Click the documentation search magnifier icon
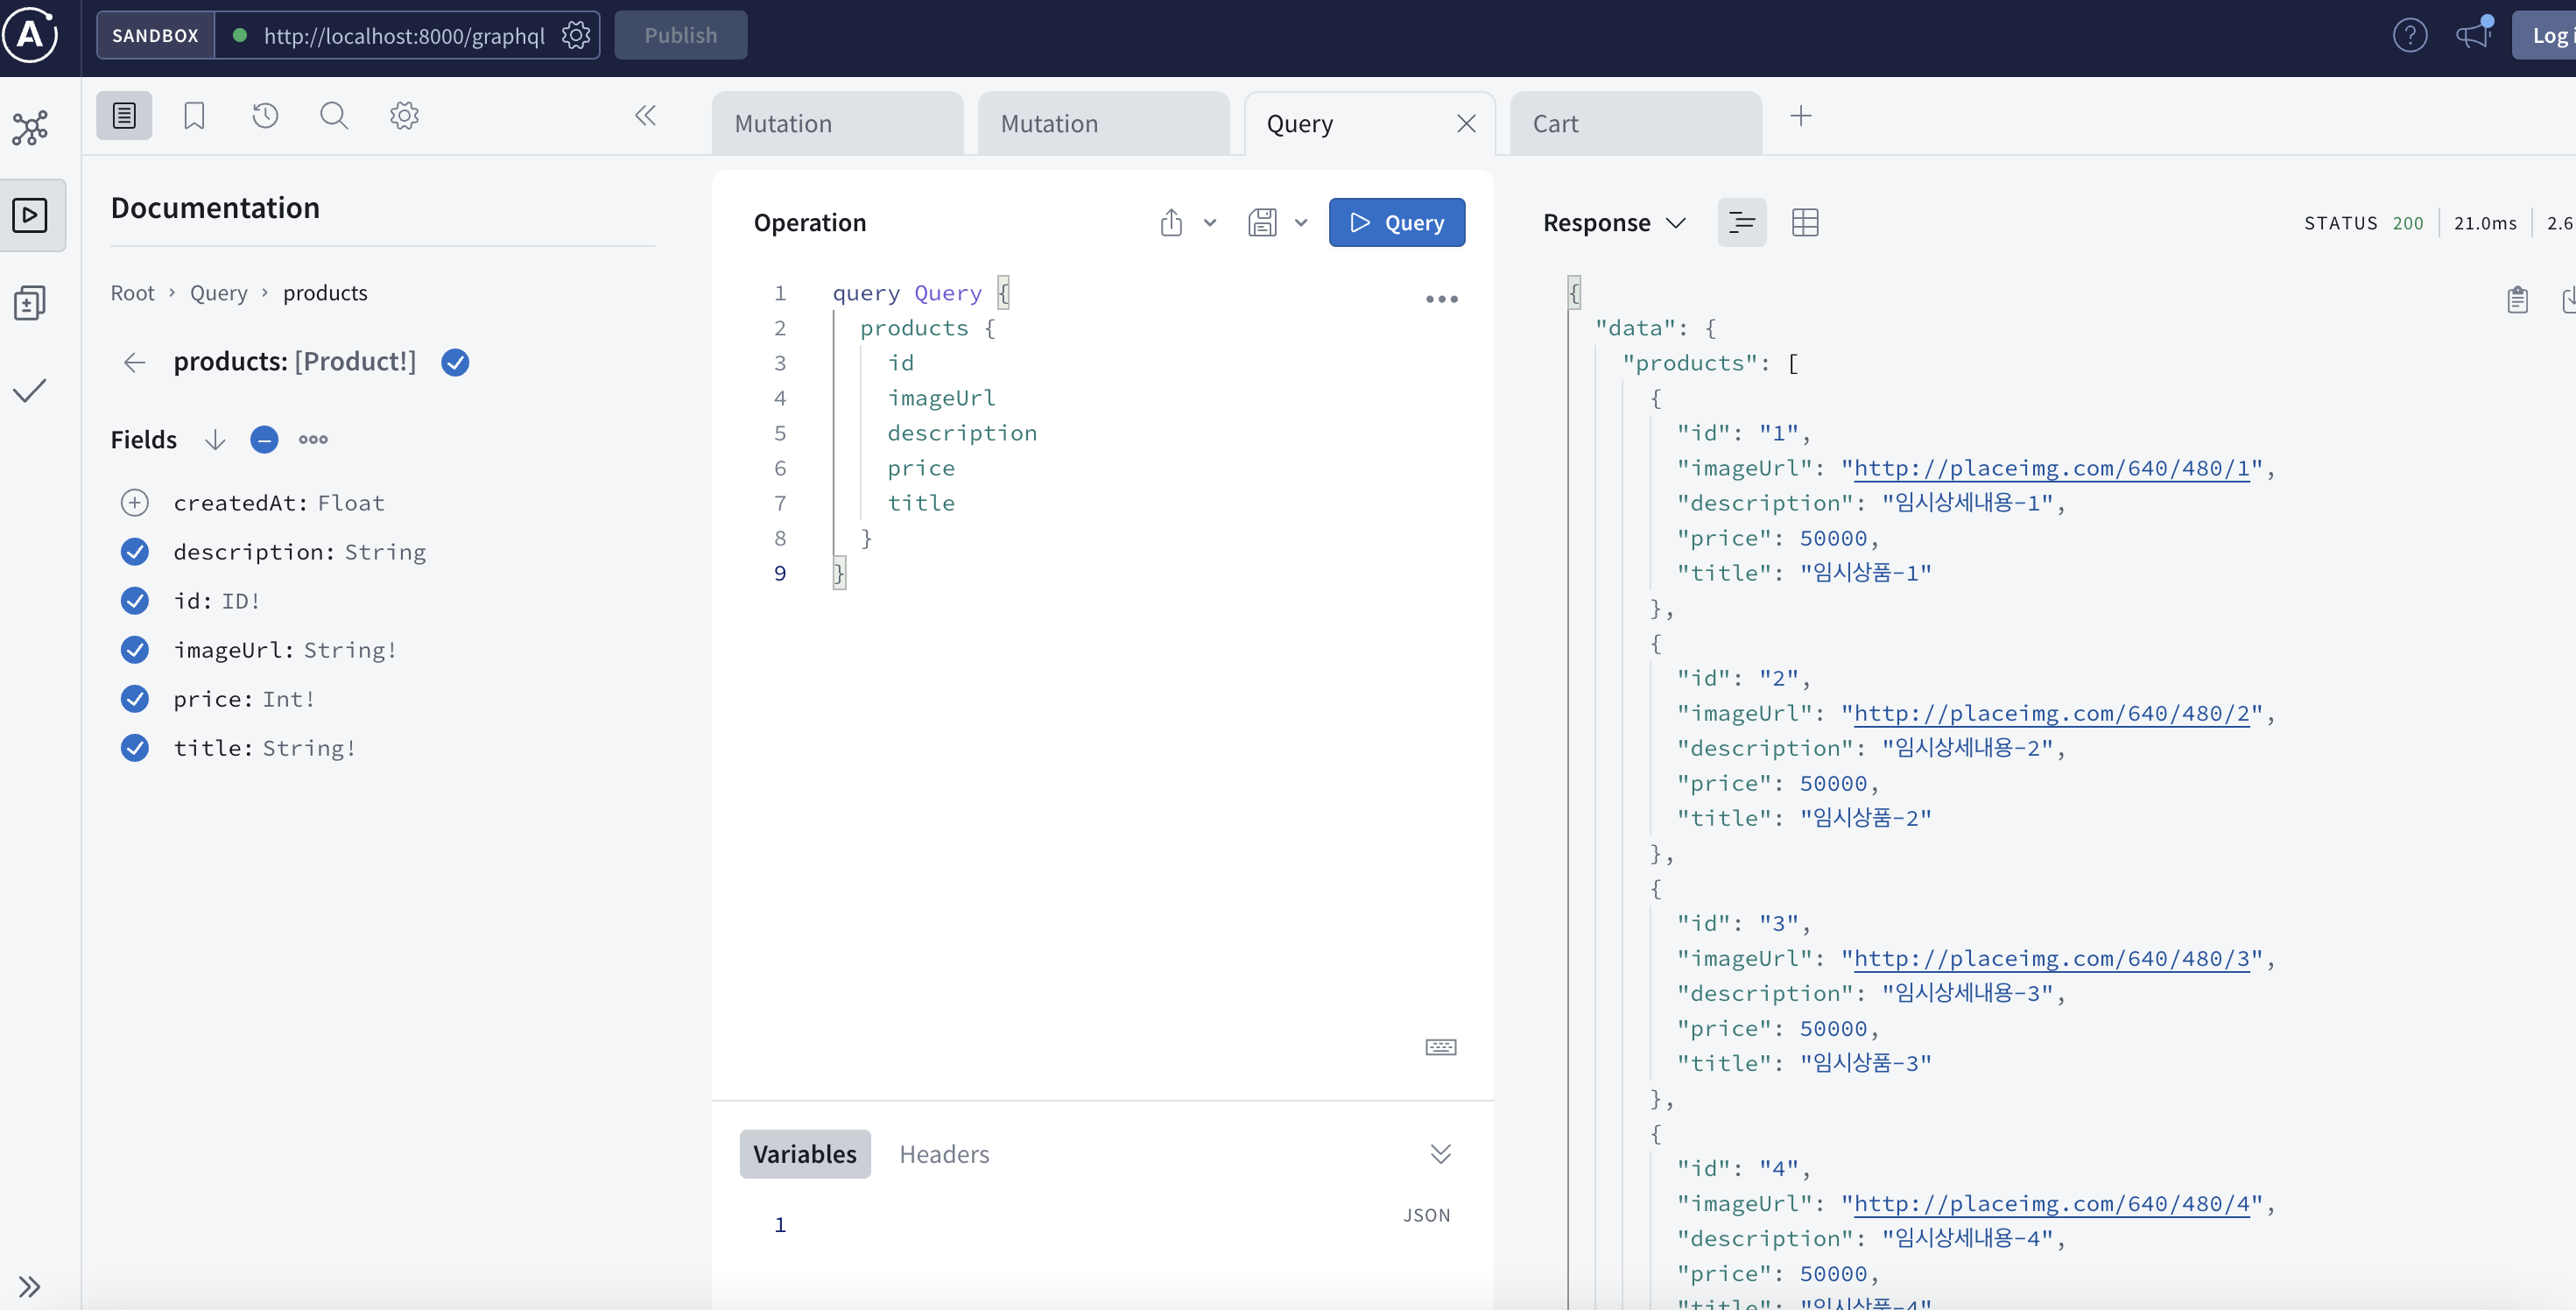 point(334,116)
